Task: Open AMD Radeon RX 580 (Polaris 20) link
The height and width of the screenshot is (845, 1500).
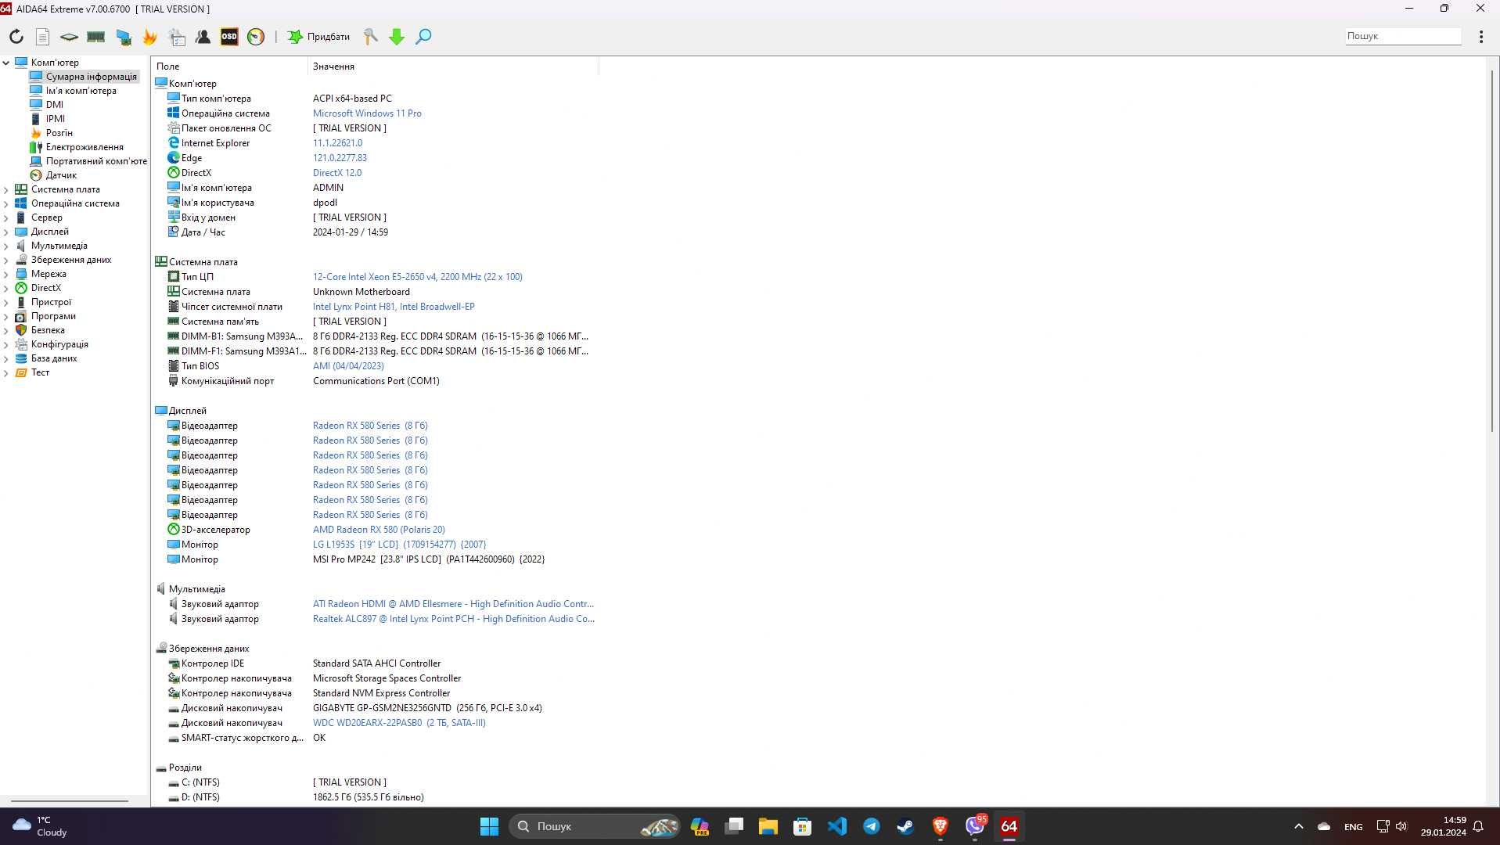Action: 379,530
